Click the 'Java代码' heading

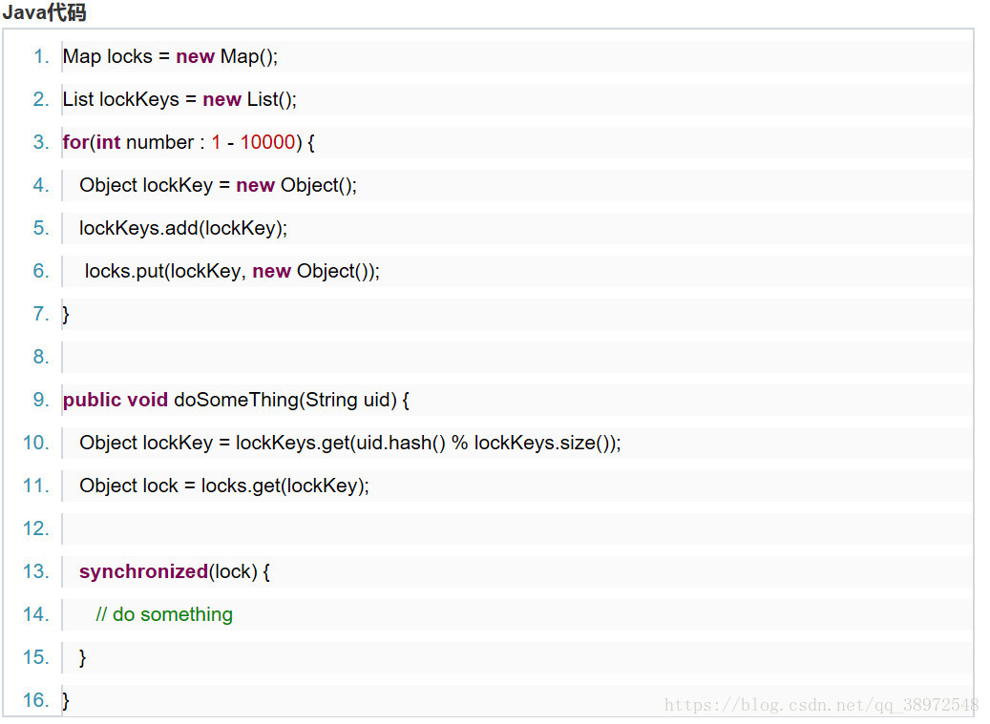(44, 12)
